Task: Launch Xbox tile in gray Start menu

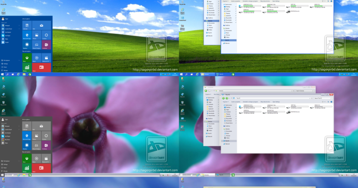Action: tap(27, 158)
